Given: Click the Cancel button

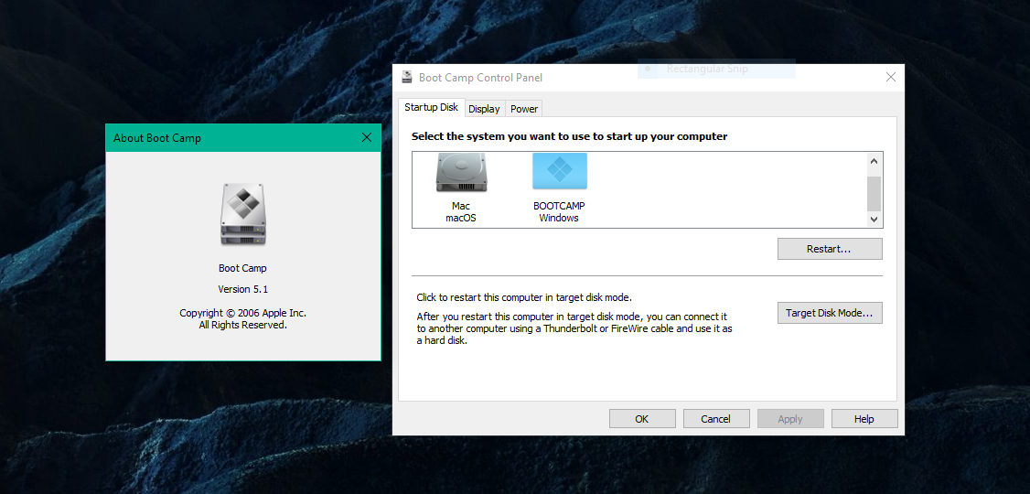Looking at the screenshot, I should coord(716,418).
